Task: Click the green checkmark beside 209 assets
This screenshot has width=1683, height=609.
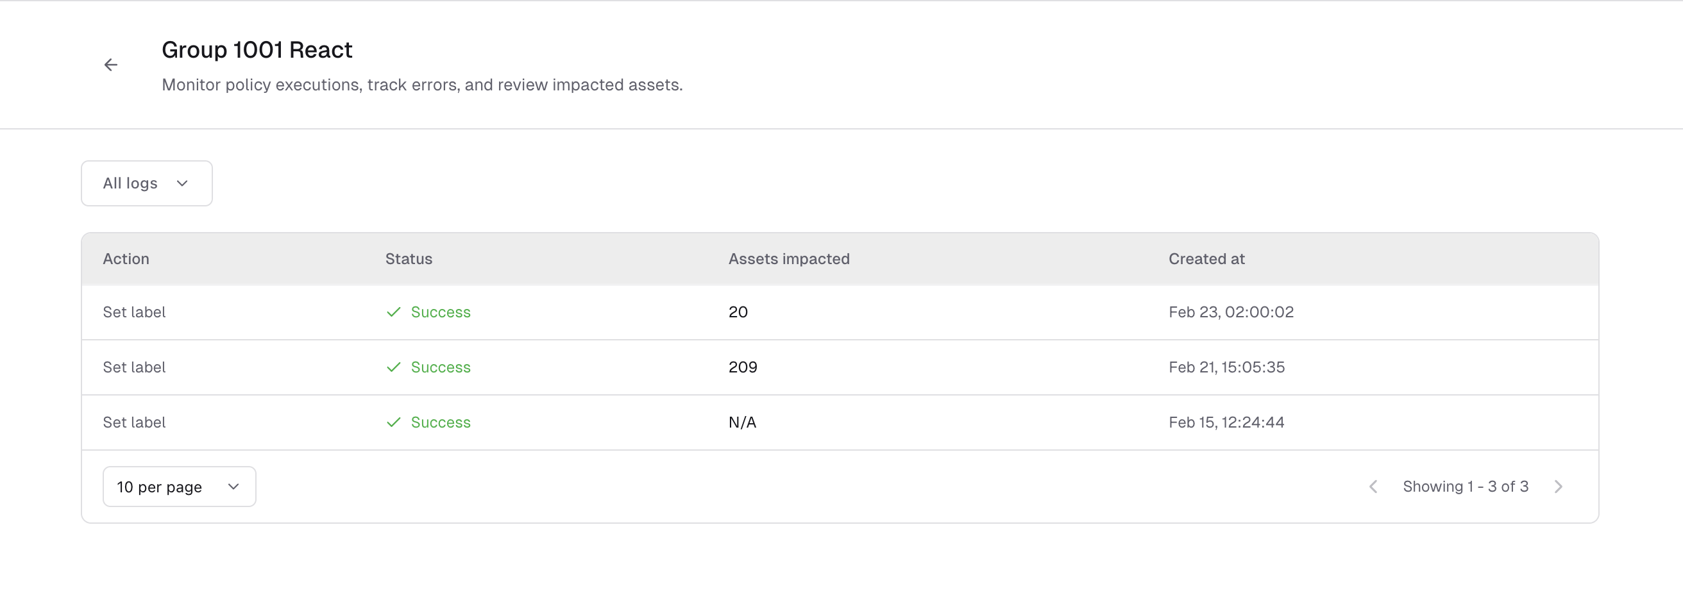Action: pos(393,367)
